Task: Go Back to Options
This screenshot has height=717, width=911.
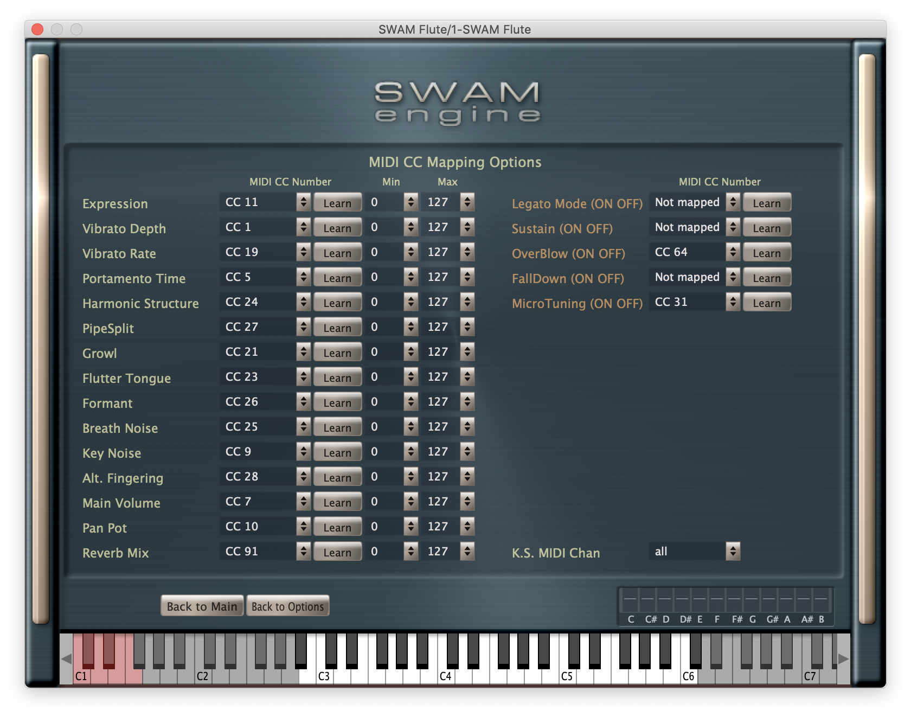Action: [287, 606]
